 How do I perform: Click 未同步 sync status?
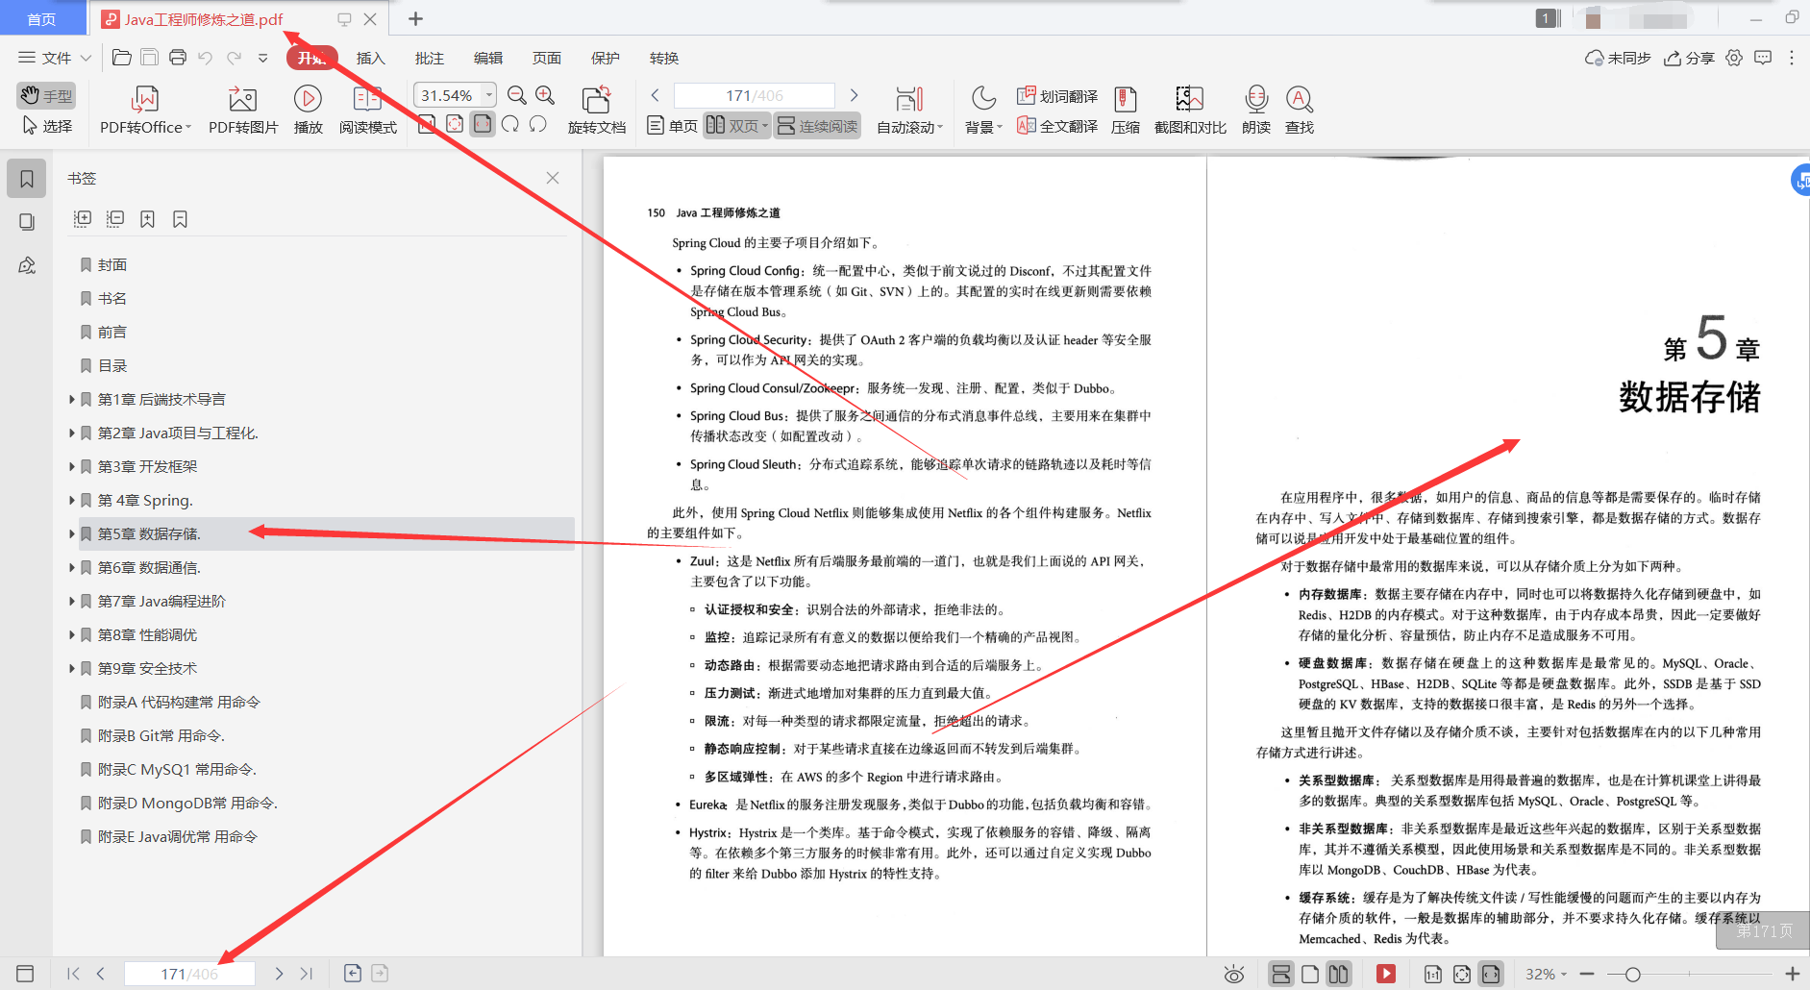pyautogui.click(x=1618, y=58)
